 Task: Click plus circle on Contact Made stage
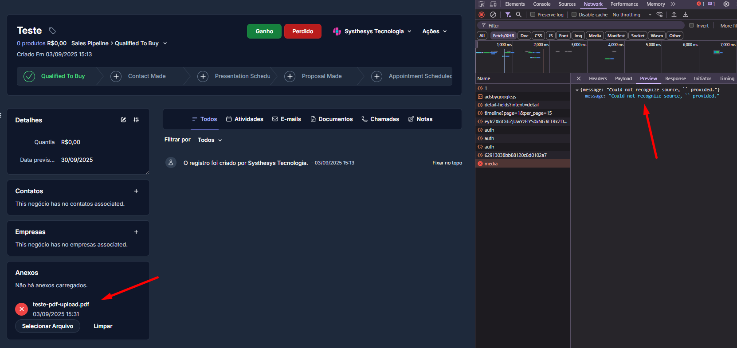(x=116, y=76)
